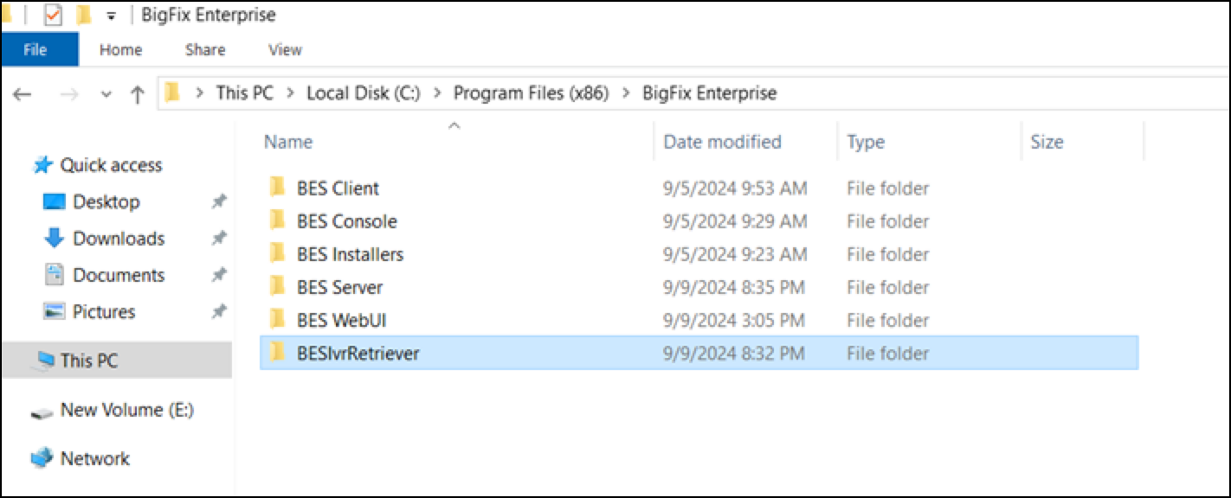Image resolution: width=1231 pixels, height=498 pixels.
Task: Expand the recent locations dropdown arrow
Action: tap(106, 94)
